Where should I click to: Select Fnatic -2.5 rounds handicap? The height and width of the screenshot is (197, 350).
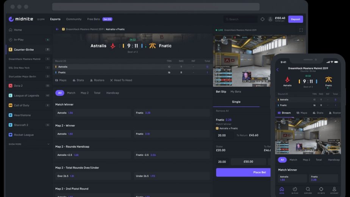pos(172,155)
